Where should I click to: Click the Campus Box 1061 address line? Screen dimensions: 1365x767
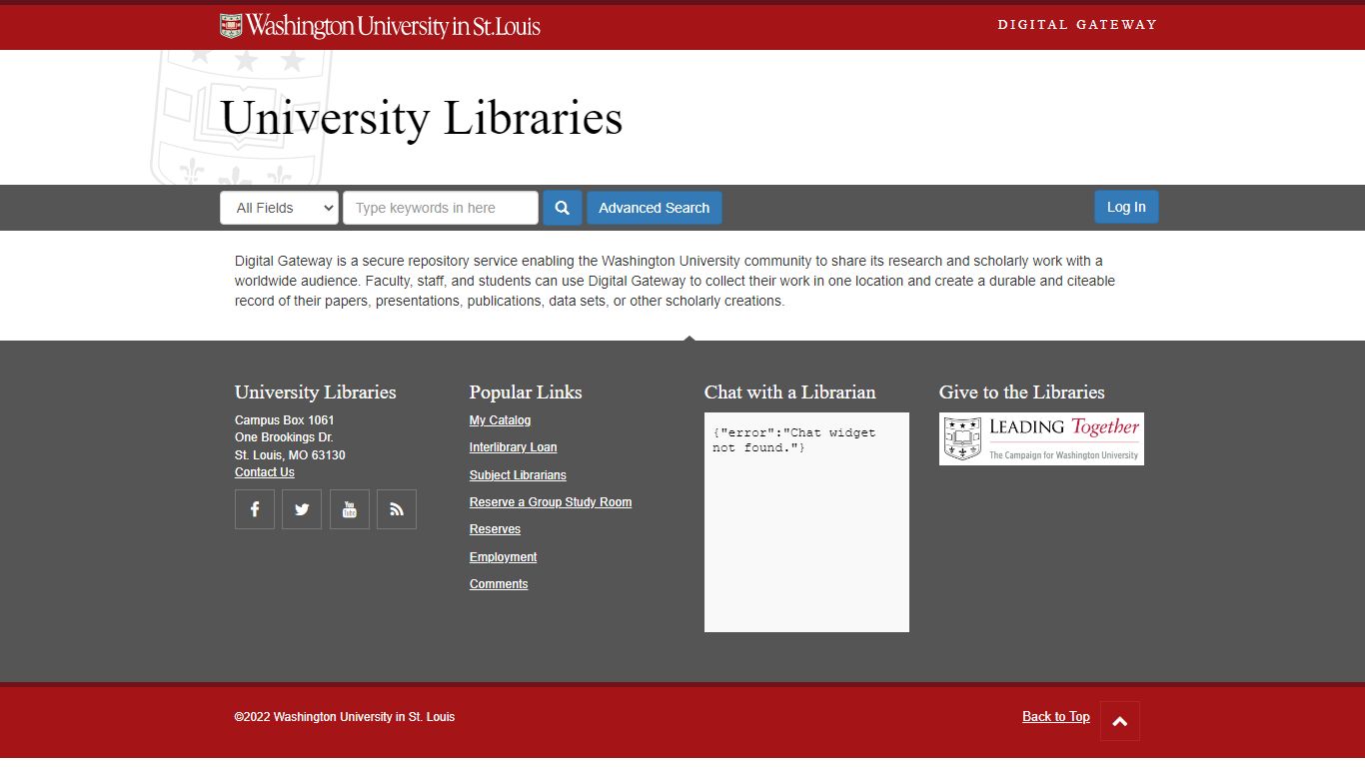285,420
